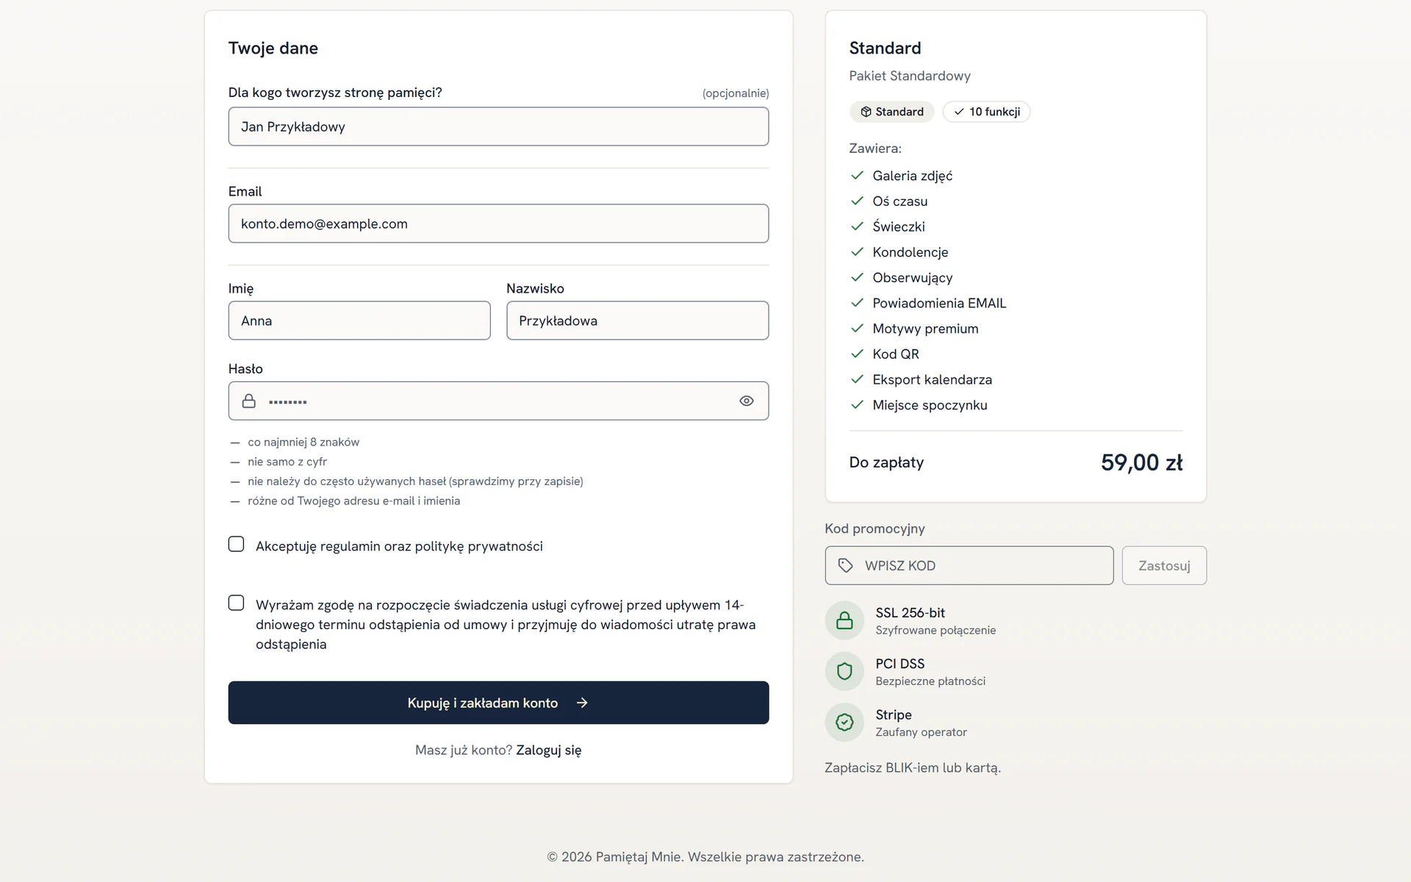Click the arrow icon on the purchase button
This screenshot has width=1411, height=882.
click(x=582, y=703)
